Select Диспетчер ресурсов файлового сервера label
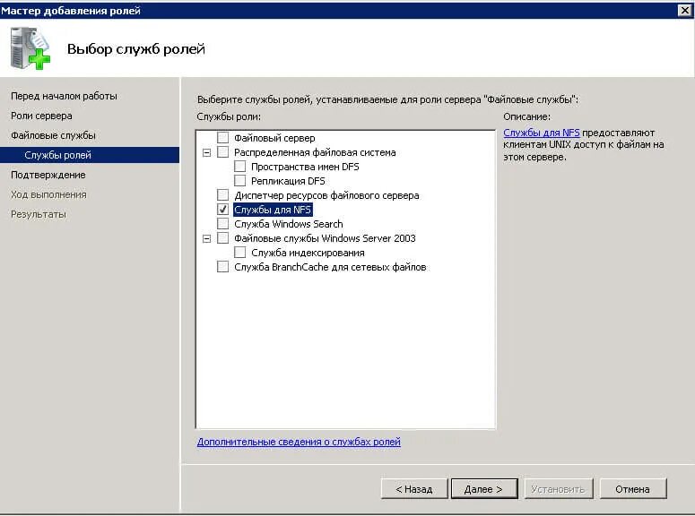Viewport: 695px width, 516px height. 326,195
